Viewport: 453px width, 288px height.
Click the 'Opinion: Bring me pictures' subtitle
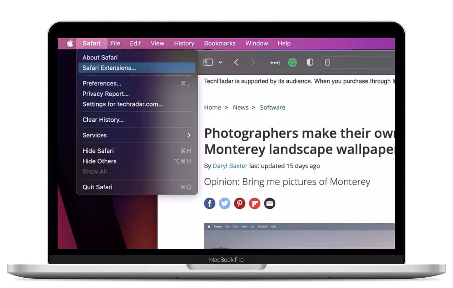pyautogui.click(x=287, y=182)
